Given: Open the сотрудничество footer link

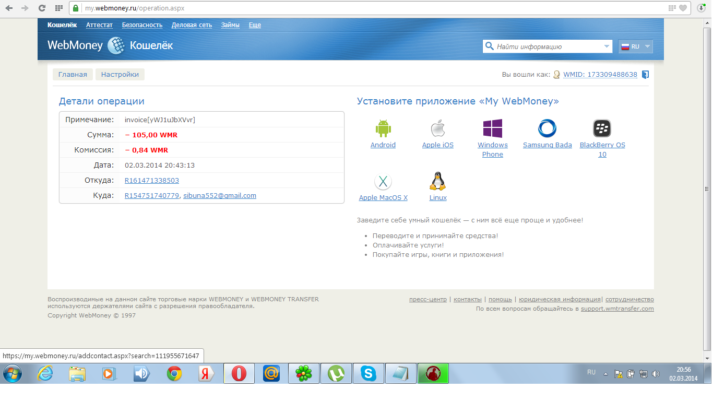Looking at the screenshot, I should tap(629, 300).
